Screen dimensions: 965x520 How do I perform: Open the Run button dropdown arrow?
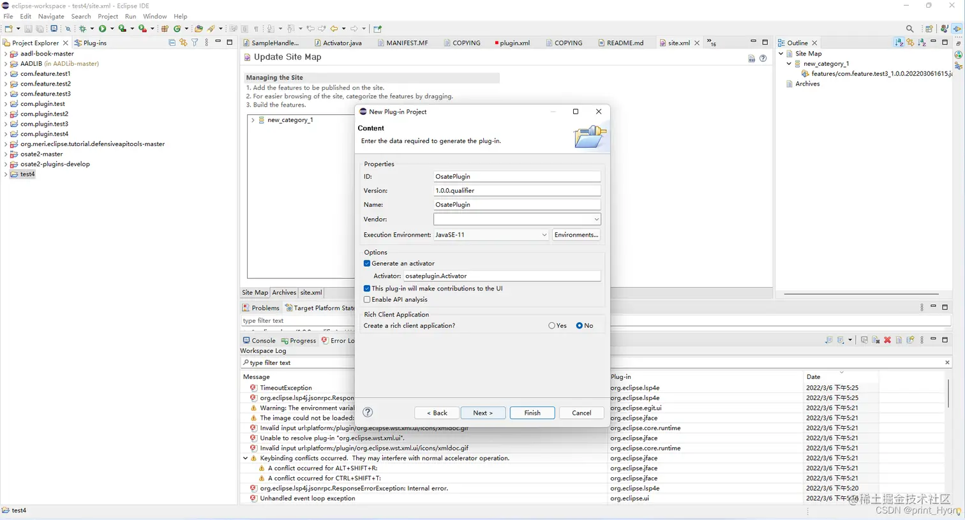pyautogui.click(x=112, y=29)
